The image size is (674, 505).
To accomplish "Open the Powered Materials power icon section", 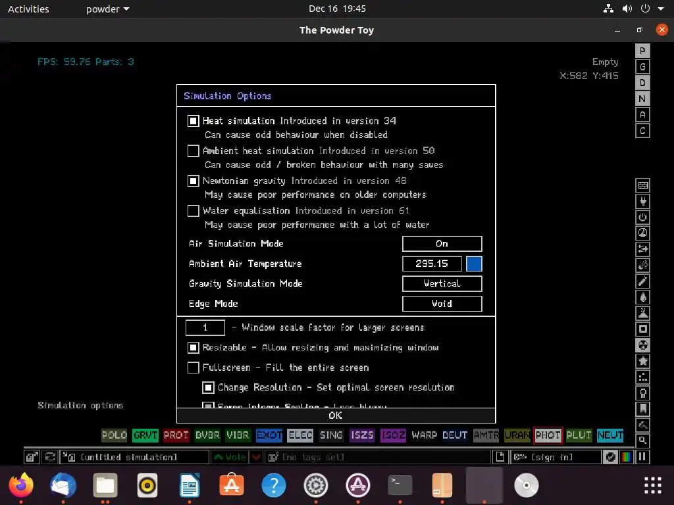I will click(642, 217).
